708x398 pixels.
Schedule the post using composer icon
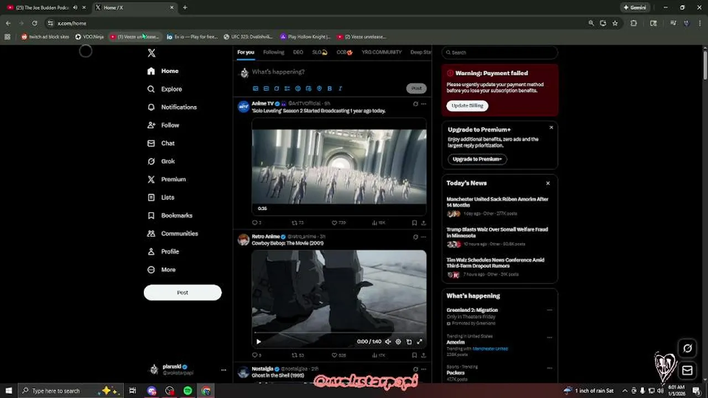point(309,88)
